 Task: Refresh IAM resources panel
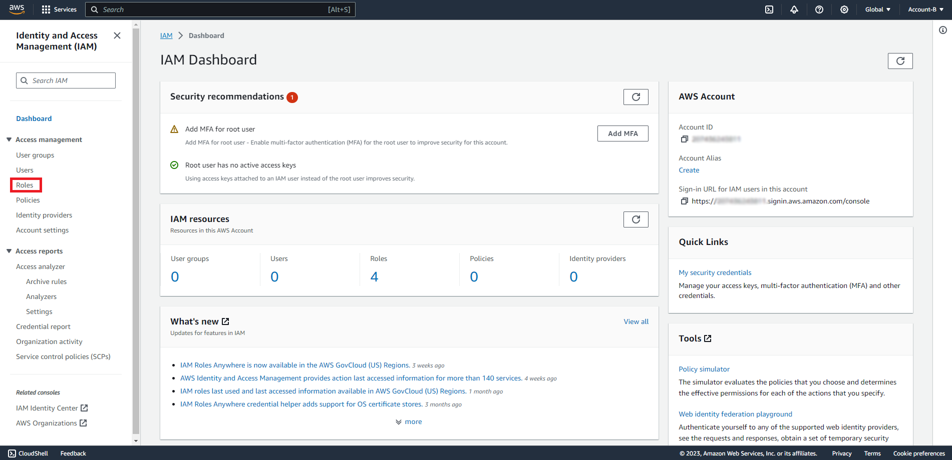(636, 219)
